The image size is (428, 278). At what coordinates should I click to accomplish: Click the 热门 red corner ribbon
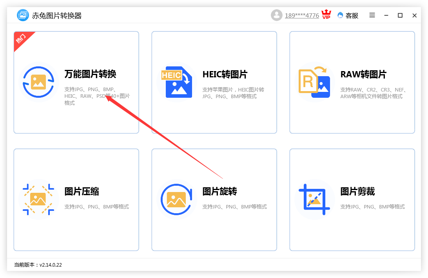(x=22, y=39)
